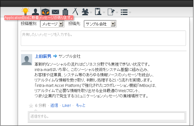Screen dimensions: 194x126
Task: Click the building company icon
Action: pos(65,12)
